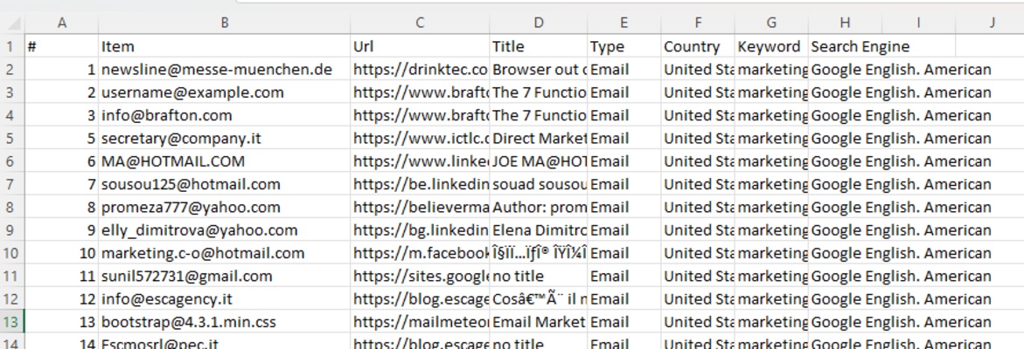The height and width of the screenshot is (349, 1024).
Task: Select column C header
Action: tap(420, 23)
